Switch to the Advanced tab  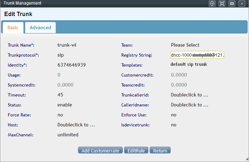click(x=40, y=27)
